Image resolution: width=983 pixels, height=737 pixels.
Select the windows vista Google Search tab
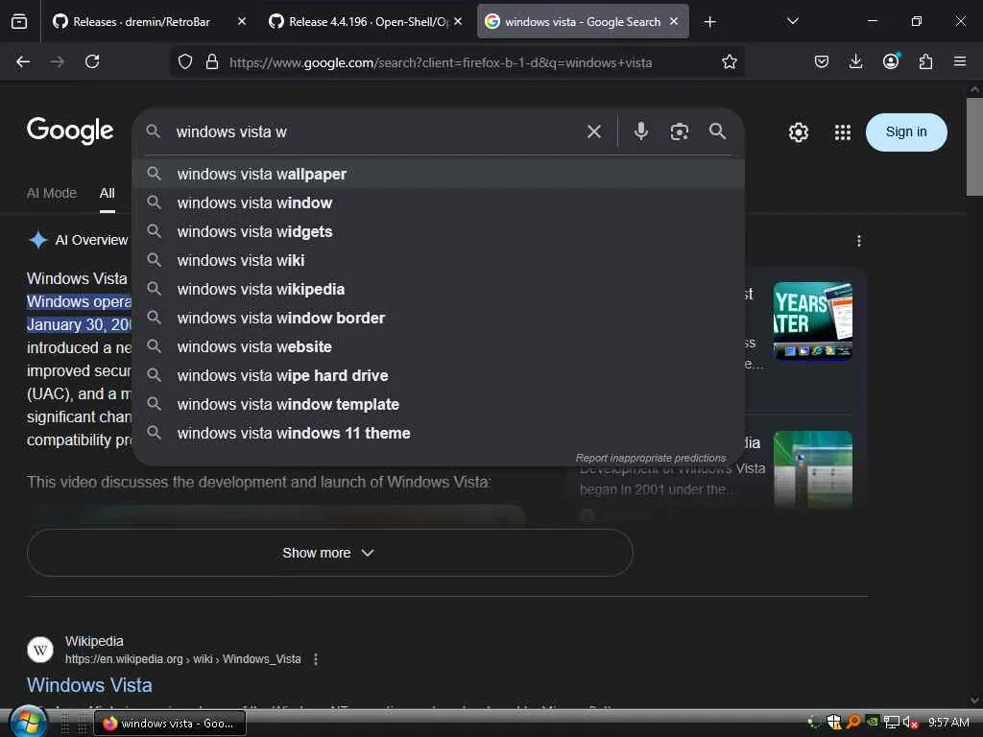click(583, 22)
